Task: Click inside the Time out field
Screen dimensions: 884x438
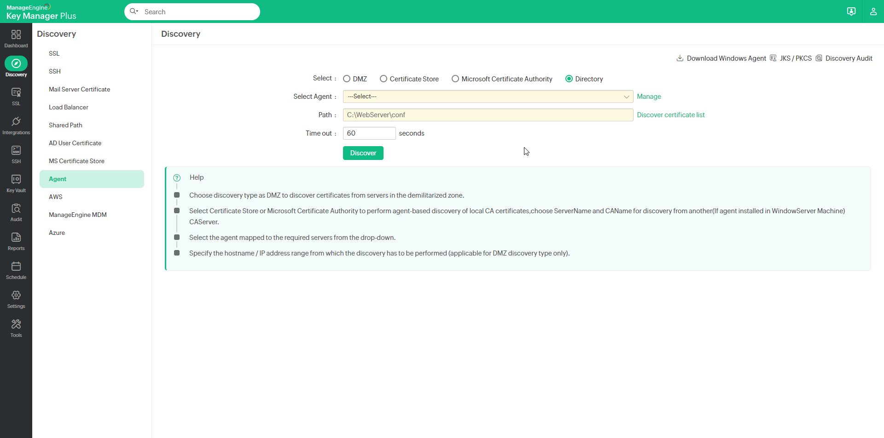Action: coord(369,133)
